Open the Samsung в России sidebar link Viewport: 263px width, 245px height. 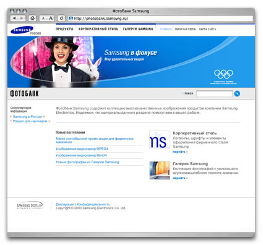[27, 117]
